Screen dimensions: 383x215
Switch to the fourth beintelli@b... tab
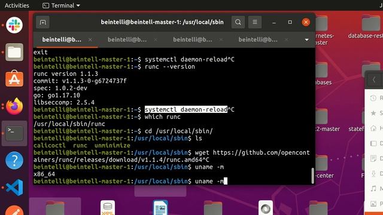pyautogui.click(x=258, y=40)
